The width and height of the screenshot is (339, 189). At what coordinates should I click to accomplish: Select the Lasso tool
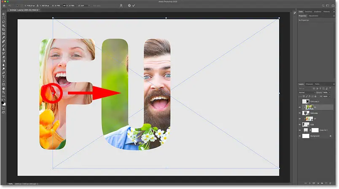tap(3, 22)
